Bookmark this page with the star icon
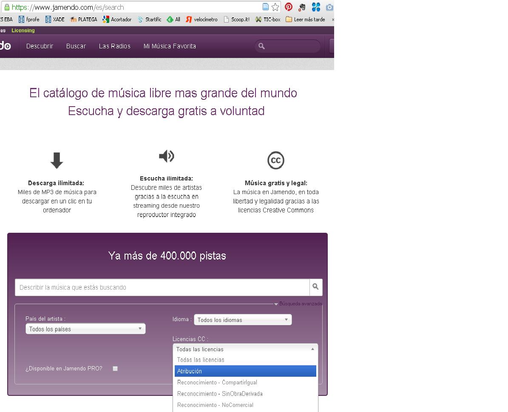The width and height of the screenshot is (508, 412). pos(275,7)
